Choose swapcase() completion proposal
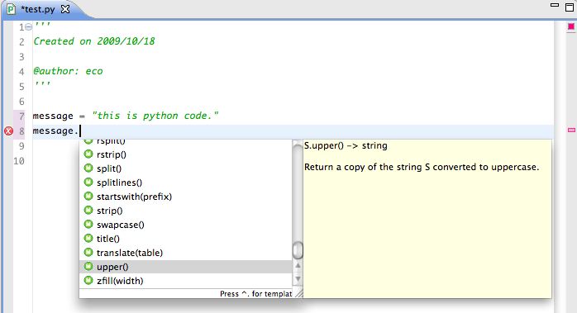The width and height of the screenshot is (577, 313). click(x=185, y=225)
